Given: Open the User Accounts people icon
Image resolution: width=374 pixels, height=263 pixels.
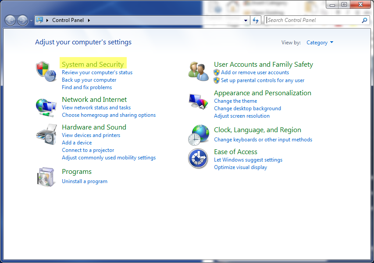Looking at the screenshot, I should pyautogui.click(x=199, y=72).
